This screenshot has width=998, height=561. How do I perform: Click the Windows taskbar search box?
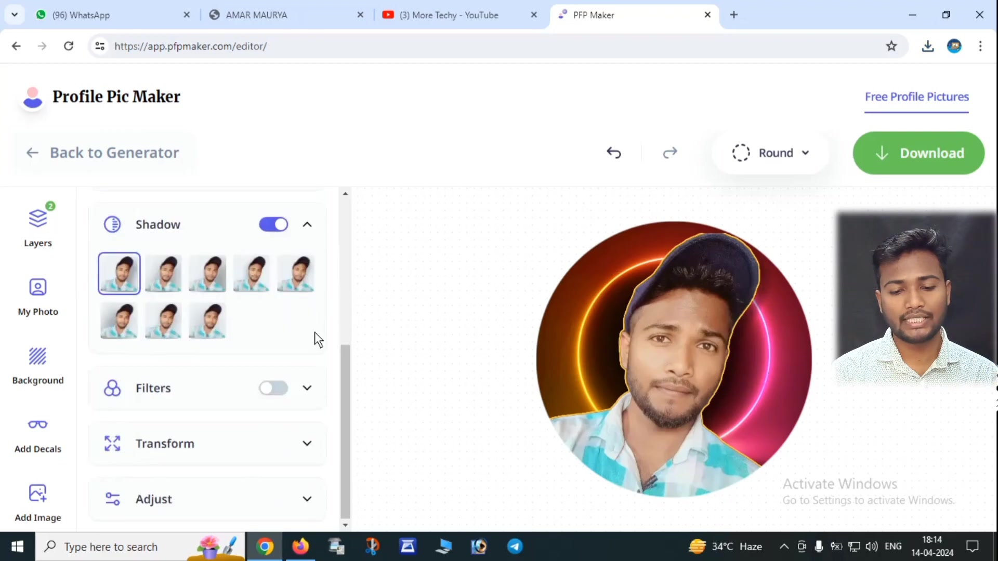pyautogui.click(x=140, y=546)
